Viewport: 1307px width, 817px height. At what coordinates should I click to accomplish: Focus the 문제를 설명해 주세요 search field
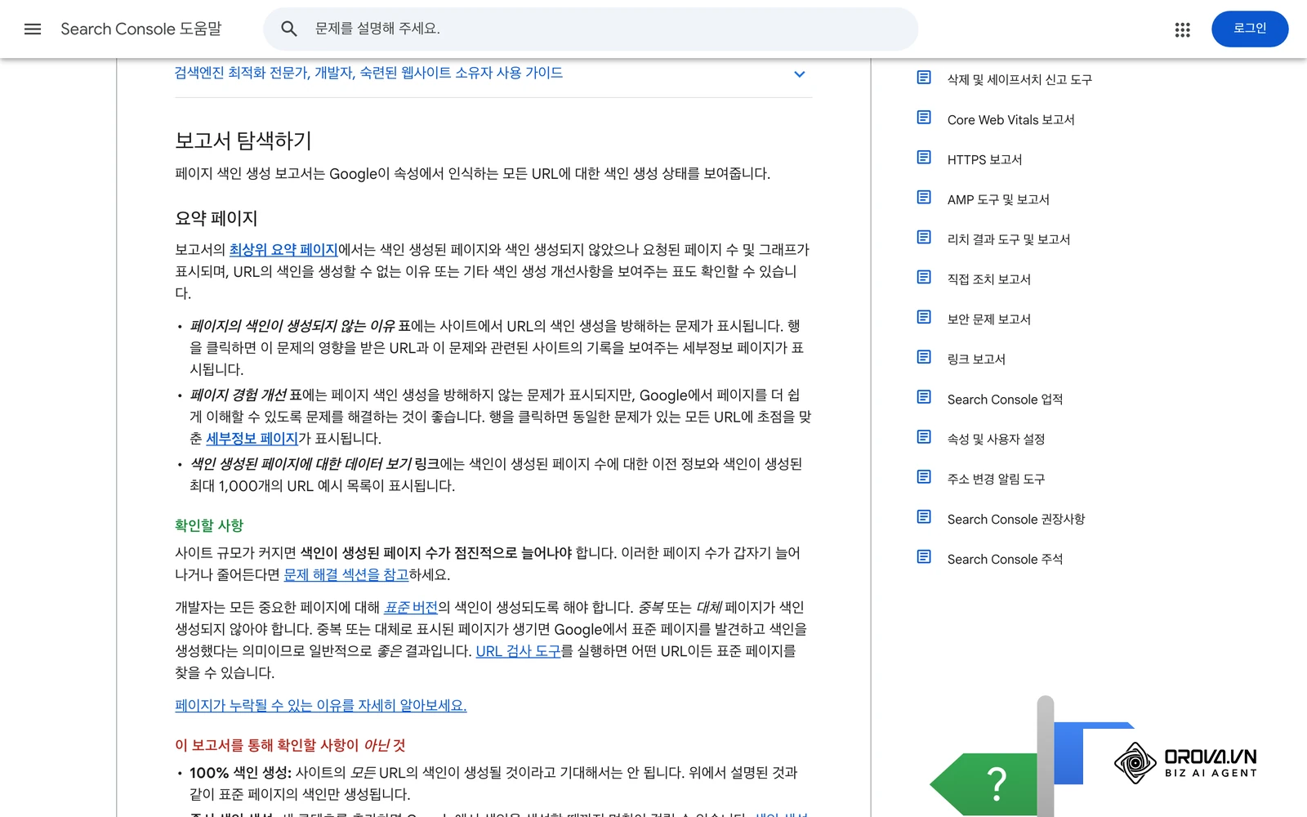click(591, 29)
